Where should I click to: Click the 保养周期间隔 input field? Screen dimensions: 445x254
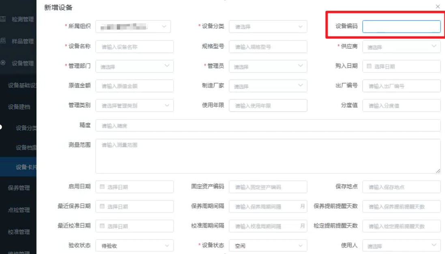[268, 206]
